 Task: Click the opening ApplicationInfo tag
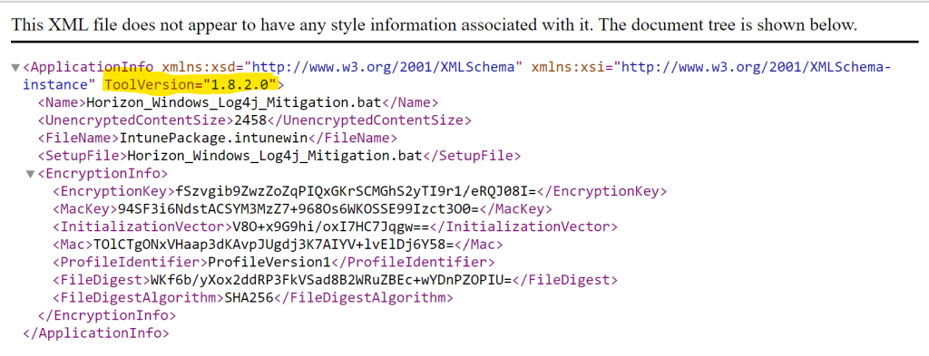point(88,67)
